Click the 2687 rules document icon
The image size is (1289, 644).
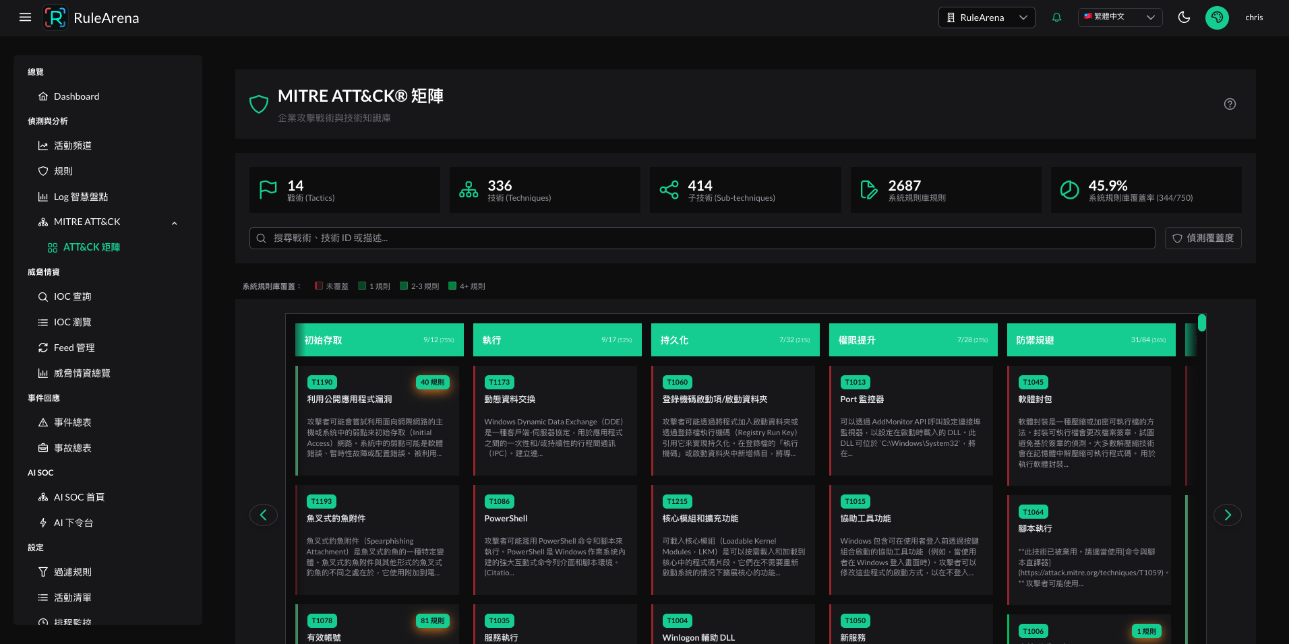869,190
